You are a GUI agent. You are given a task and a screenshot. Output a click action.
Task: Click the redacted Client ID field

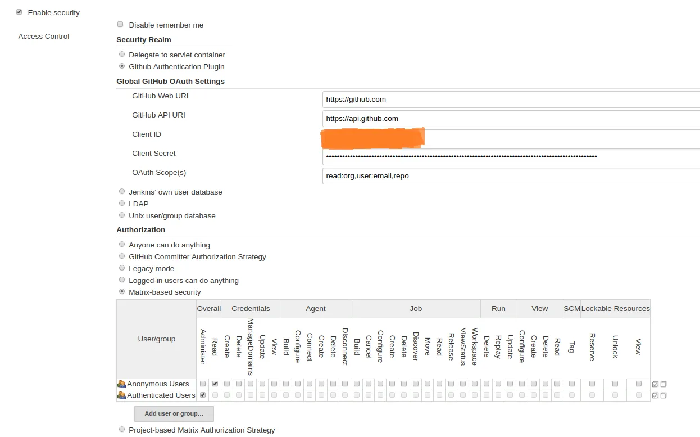[x=511, y=137]
